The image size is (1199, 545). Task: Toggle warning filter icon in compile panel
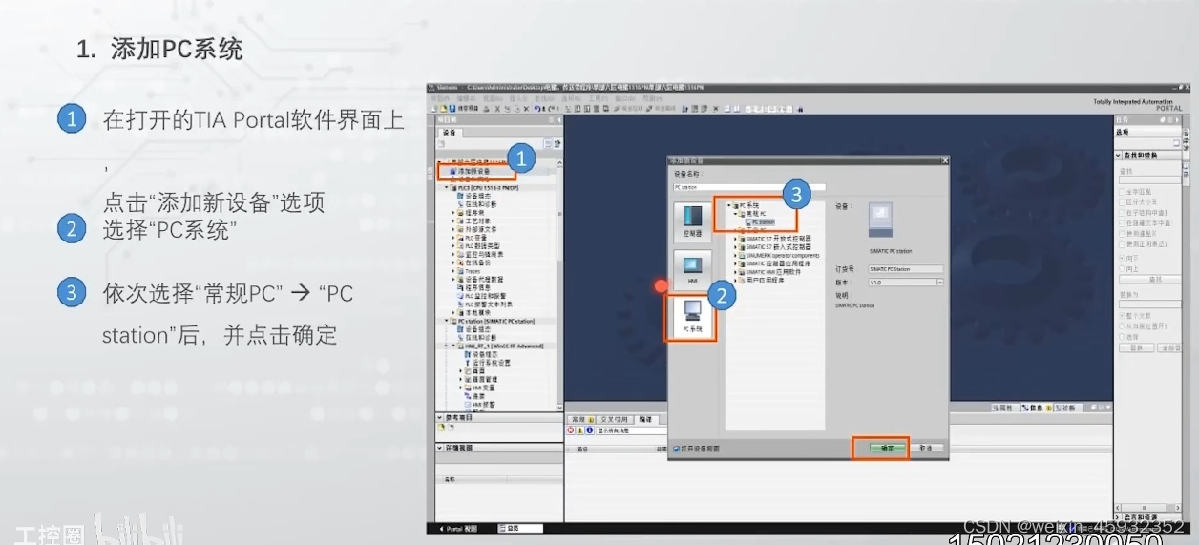pos(579,430)
